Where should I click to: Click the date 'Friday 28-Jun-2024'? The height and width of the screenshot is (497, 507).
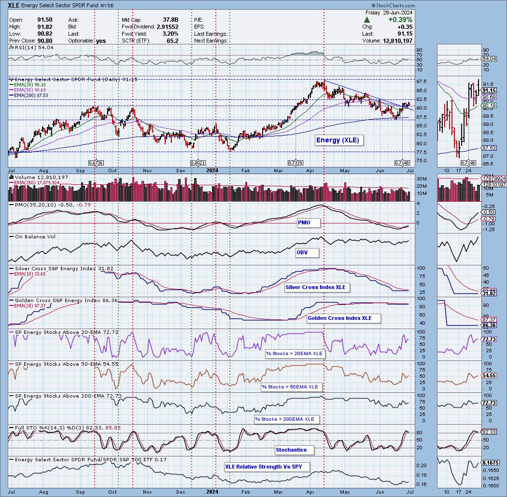pyautogui.click(x=389, y=13)
